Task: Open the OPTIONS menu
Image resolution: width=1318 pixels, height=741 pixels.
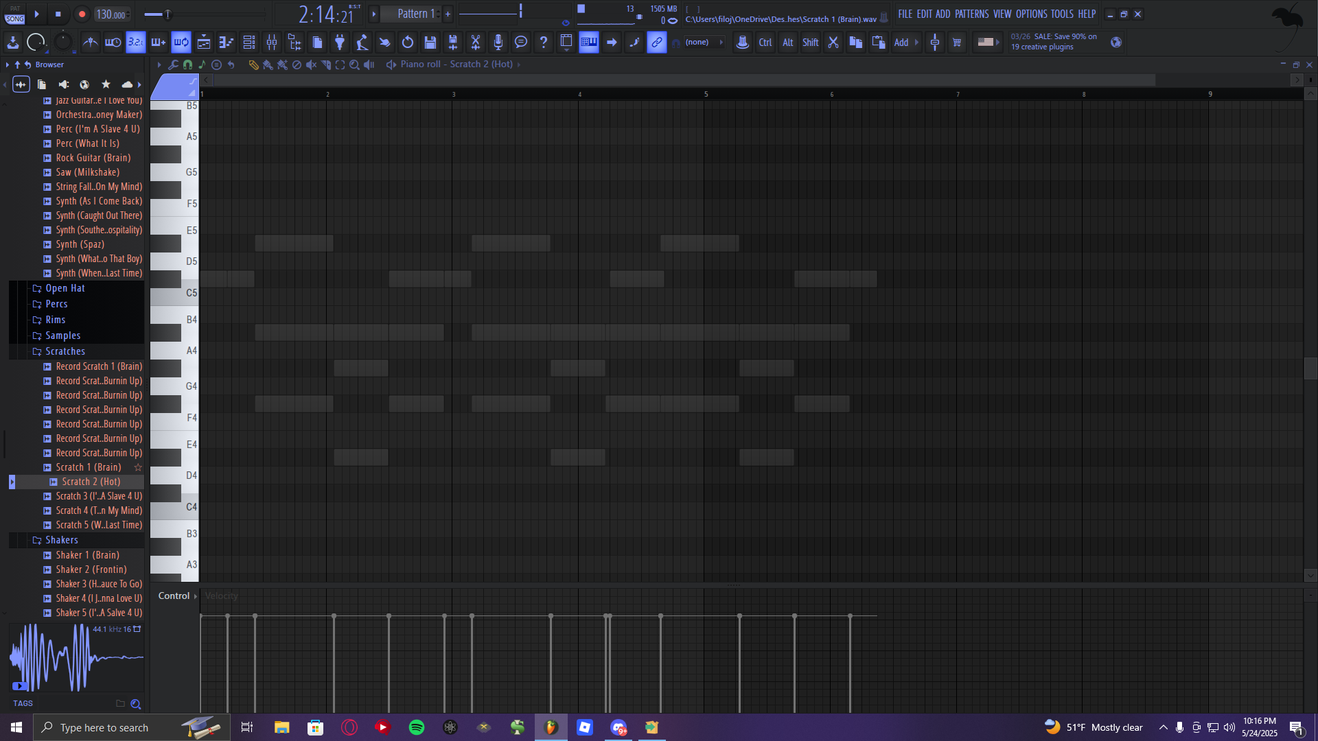Action: (x=1031, y=14)
